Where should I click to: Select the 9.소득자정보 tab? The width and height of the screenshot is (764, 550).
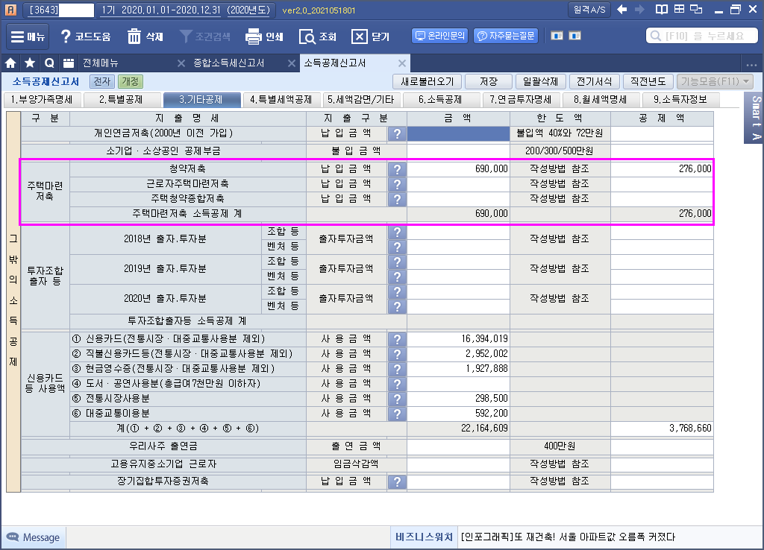pyautogui.click(x=680, y=100)
